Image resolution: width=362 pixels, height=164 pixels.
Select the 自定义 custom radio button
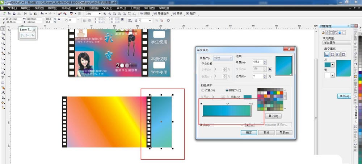pyautogui.click(x=227, y=90)
